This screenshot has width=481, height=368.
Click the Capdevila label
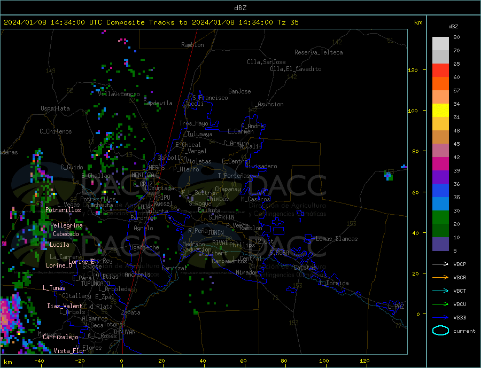pos(158,103)
